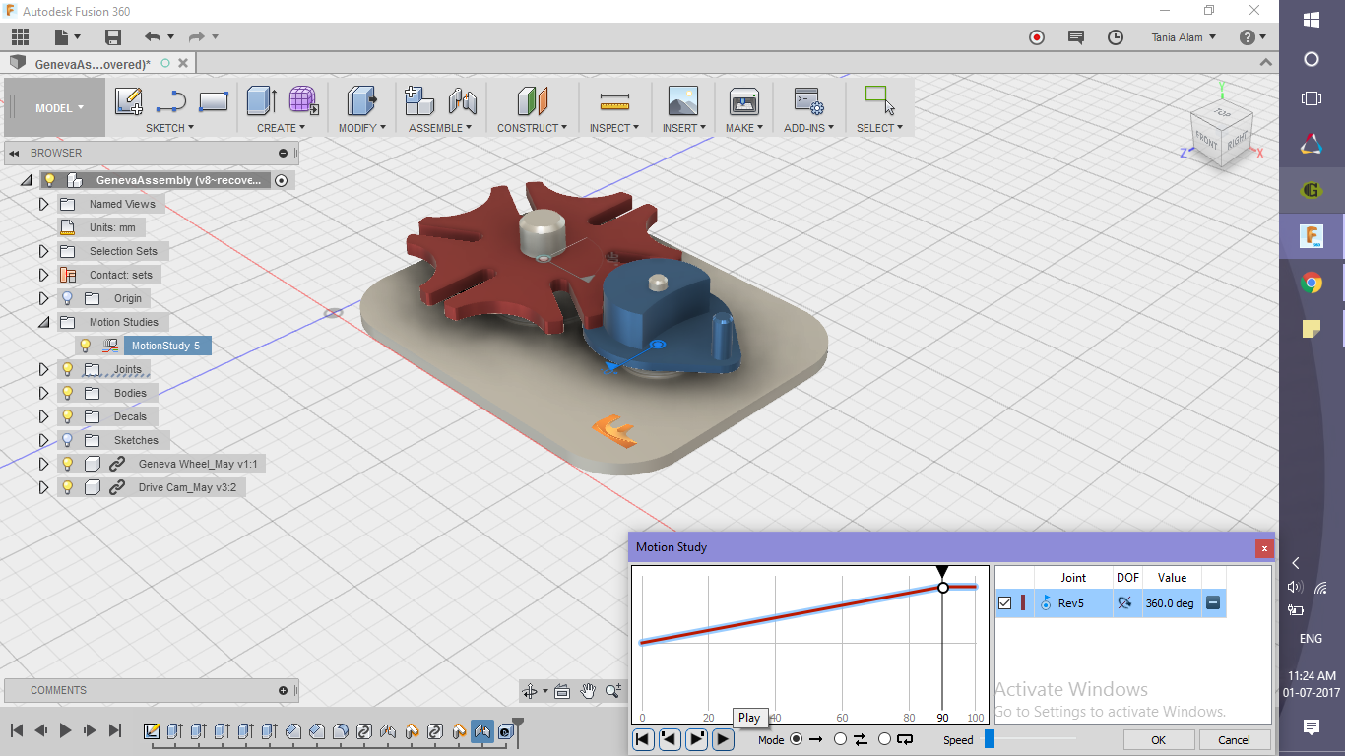The height and width of the screenshot is (756, 1345).
Task: Activate the Select tool icon
Action: (x=879, y=101)
